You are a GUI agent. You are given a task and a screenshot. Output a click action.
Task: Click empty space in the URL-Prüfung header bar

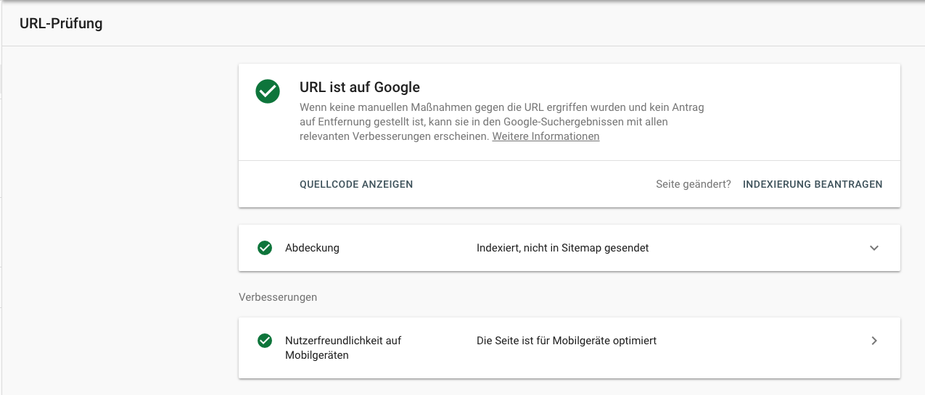pos(508,23)
